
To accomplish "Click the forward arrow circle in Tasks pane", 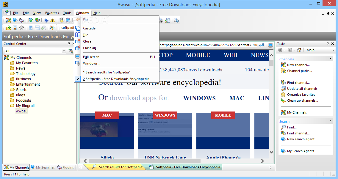I will tap(290, 50).
